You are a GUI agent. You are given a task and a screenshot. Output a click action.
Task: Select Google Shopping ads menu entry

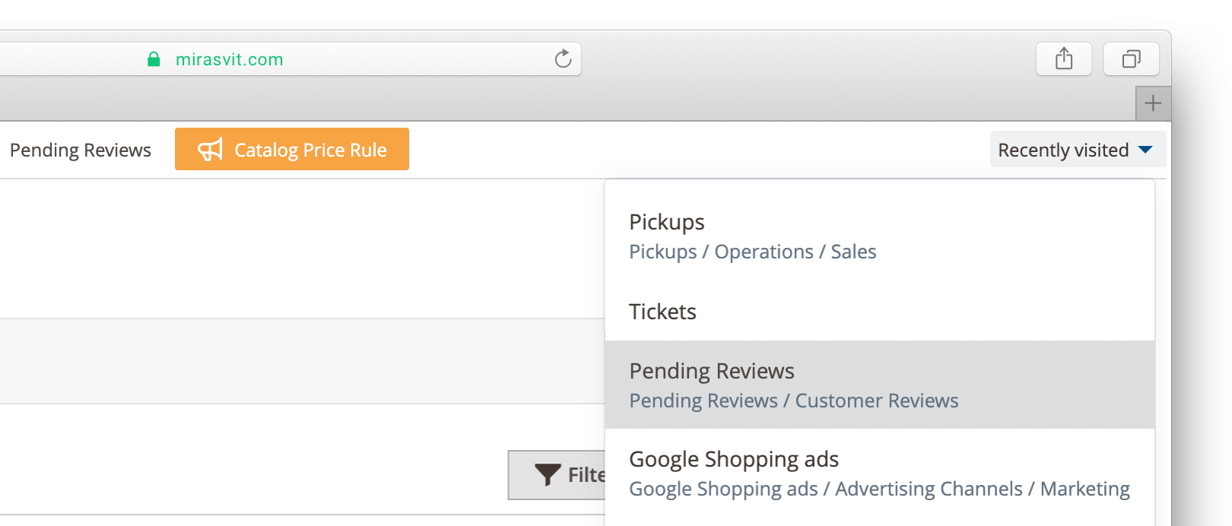[x=880, y=473]
